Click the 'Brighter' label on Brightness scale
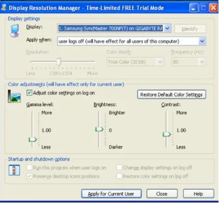The image size is (220, 203). 117,113
